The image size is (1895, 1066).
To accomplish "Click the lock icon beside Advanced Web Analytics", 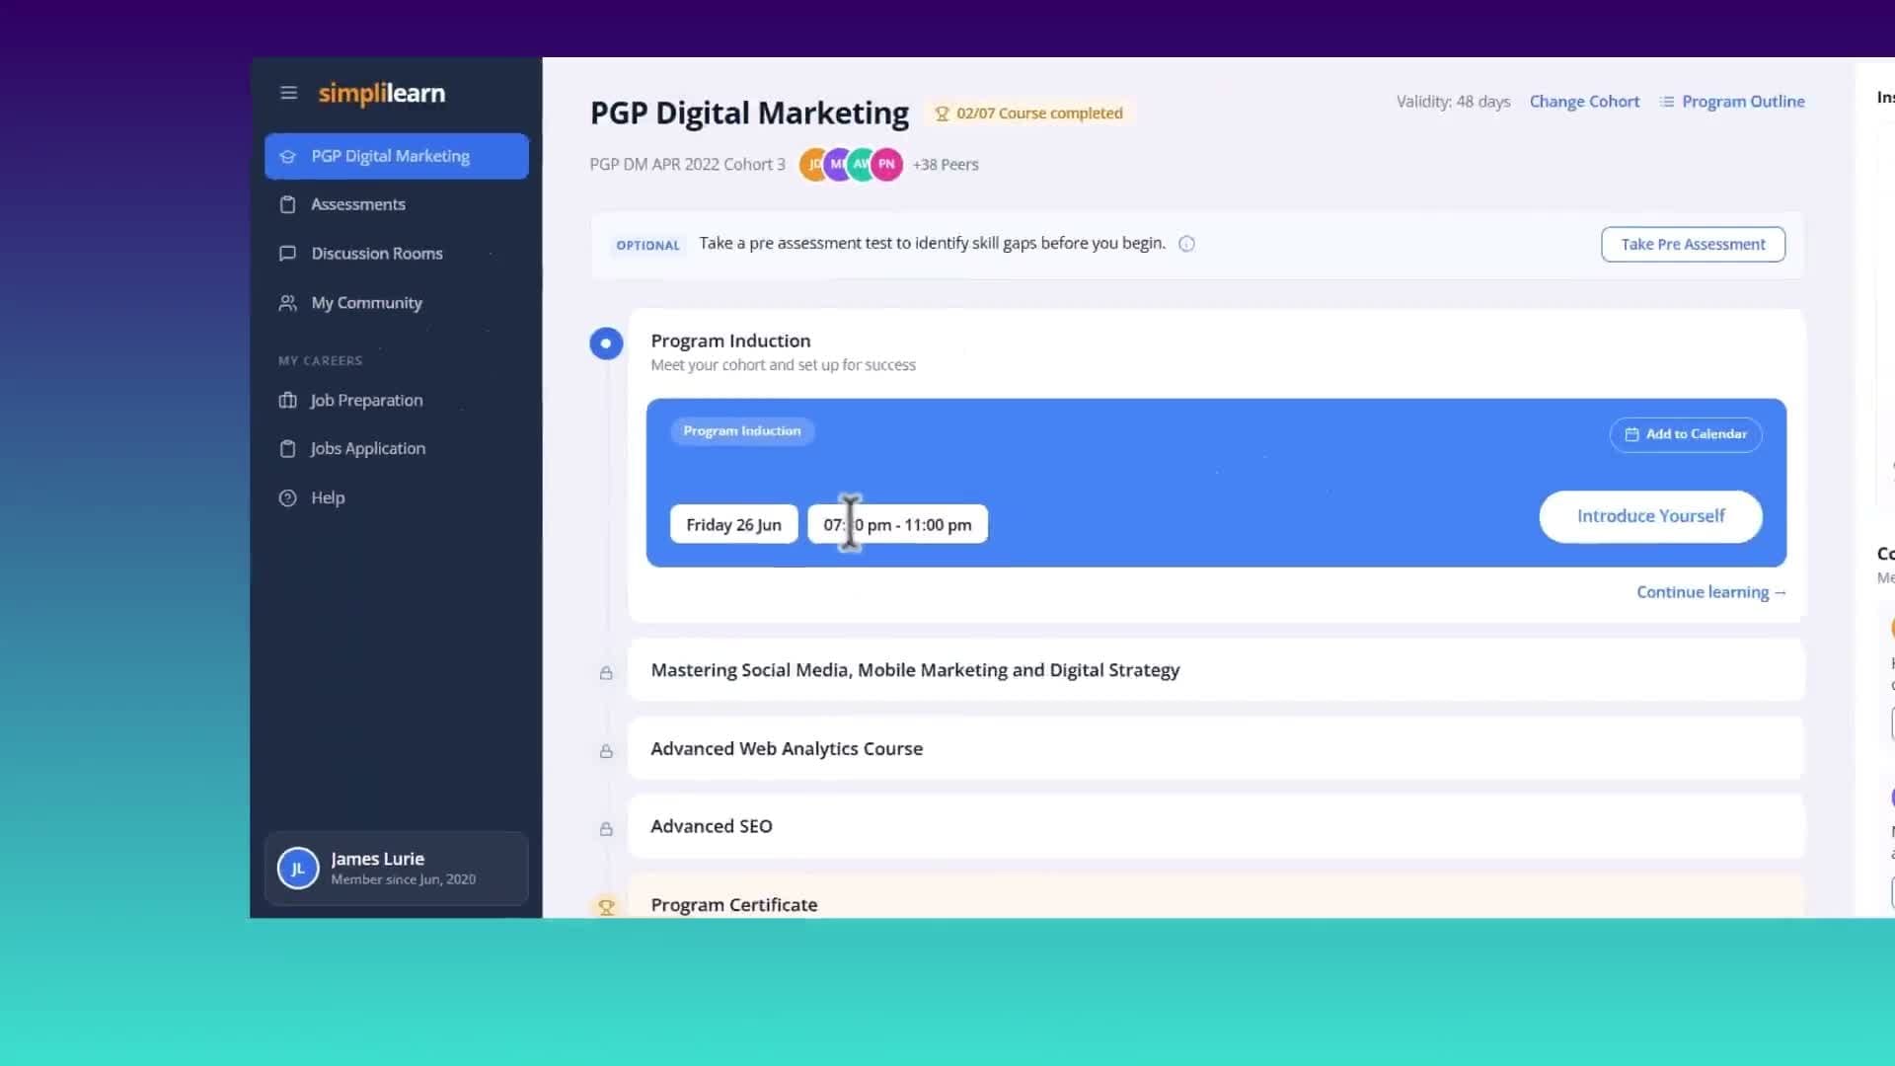I will pyautogui.click(x=606, y=751).
